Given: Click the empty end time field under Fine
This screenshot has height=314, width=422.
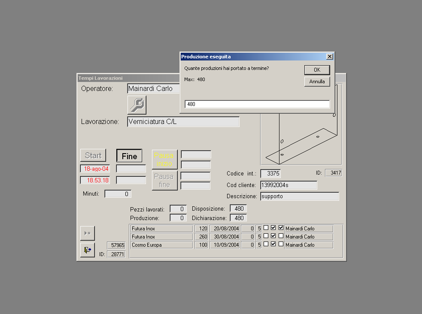Looking at the screenshot, I should pos(131,180).
